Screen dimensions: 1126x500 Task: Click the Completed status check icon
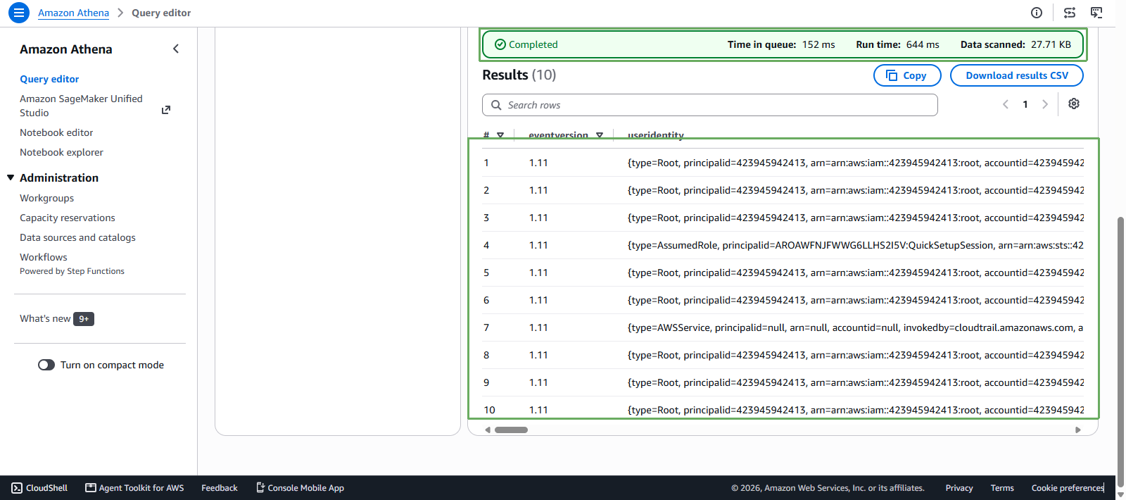500,44
